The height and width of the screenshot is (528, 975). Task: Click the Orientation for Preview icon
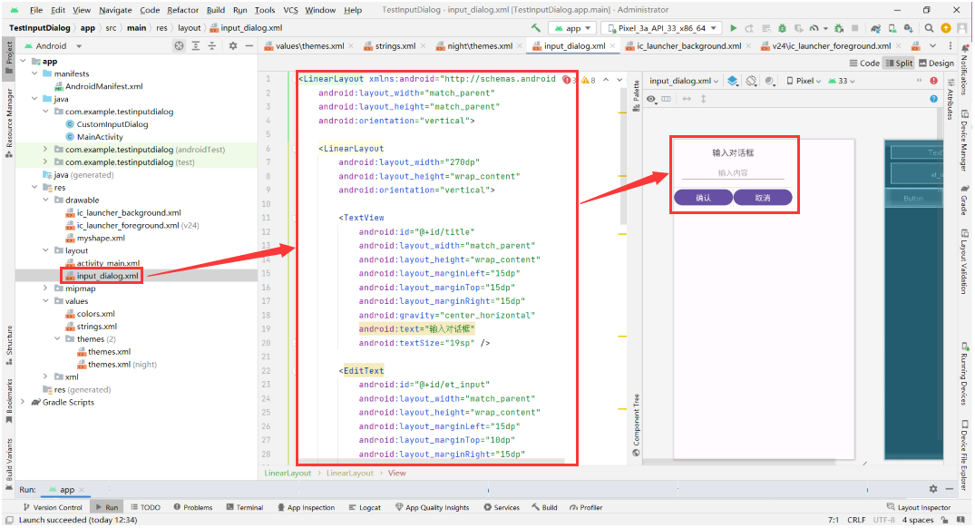pos(752,81)
